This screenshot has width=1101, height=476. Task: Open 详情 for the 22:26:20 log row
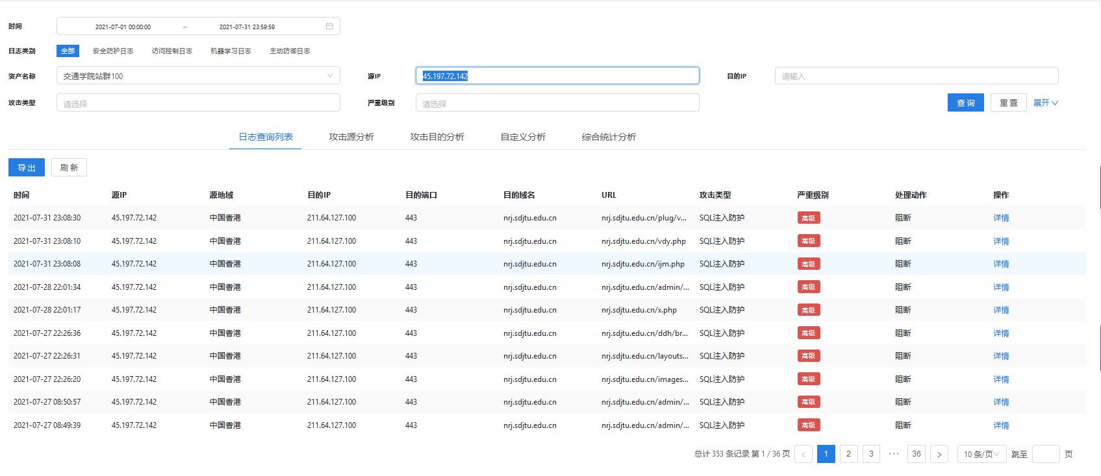[x=1001, y=379]
